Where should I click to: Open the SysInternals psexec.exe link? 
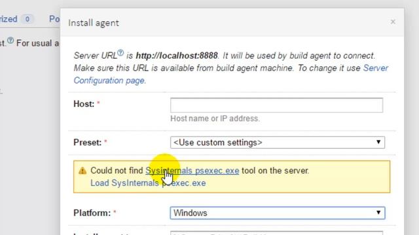(x=192, y=170)
